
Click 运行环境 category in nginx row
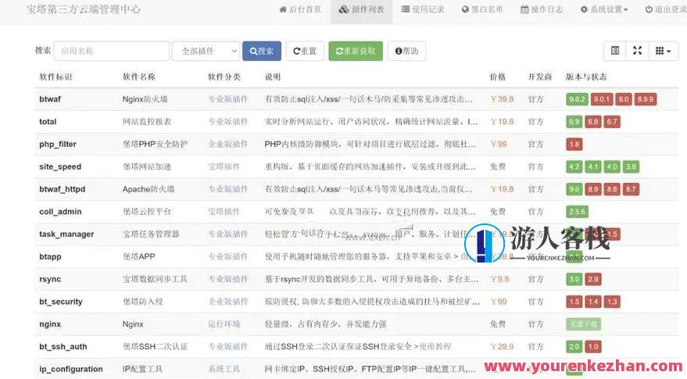[224, 324]
